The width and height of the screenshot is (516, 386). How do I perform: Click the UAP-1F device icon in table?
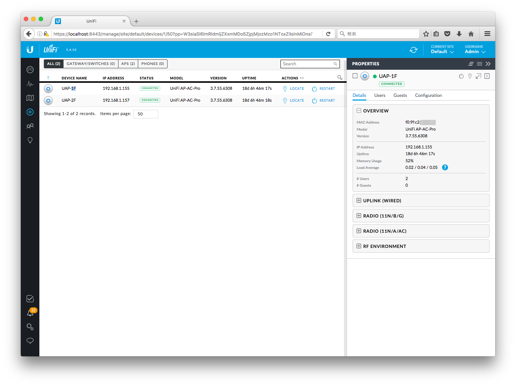pyautogui.click(x=48, y=89)
